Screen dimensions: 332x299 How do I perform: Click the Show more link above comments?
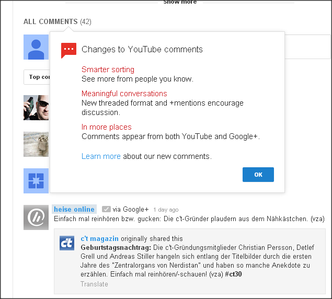tap(180, 2)
